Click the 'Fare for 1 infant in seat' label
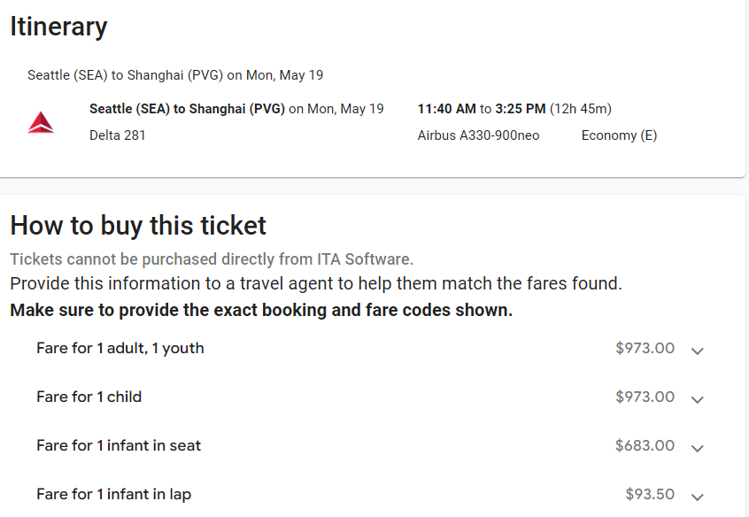The image size is (749, 517). (119, 445)
